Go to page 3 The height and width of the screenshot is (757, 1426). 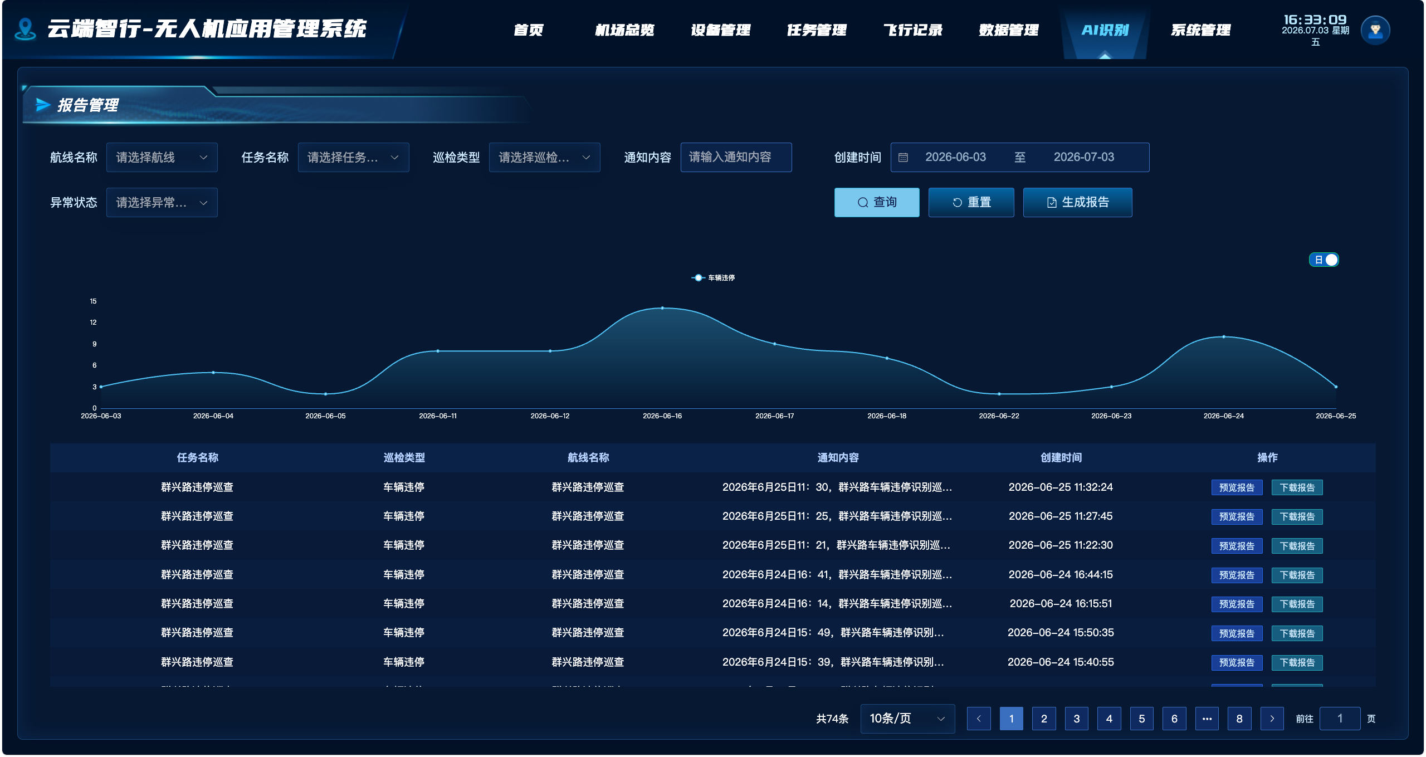coord(1076,719)
